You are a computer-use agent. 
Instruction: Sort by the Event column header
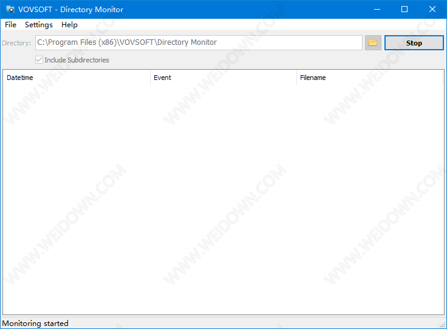[x=223, y=78]
